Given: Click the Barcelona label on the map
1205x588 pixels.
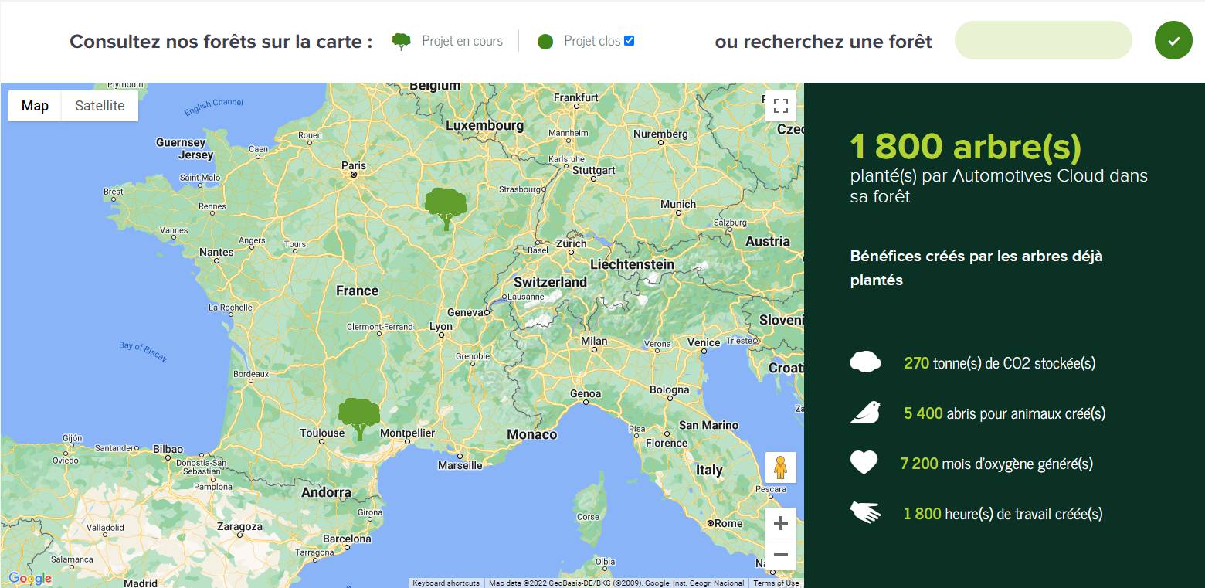Looking at the screenshot, I should click(x=347, y=539).
